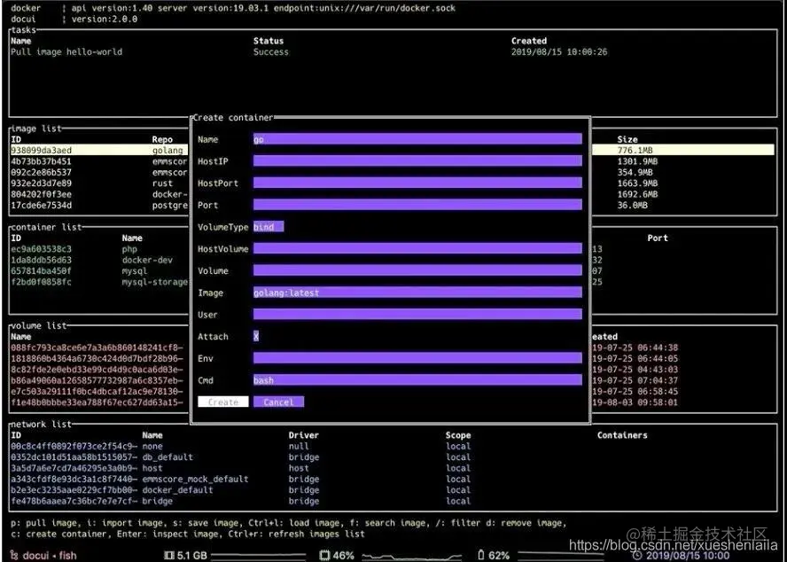Click volume created time 19-08-03 09:58:01
Screen dimensions: 787x562
click(635, 402)
